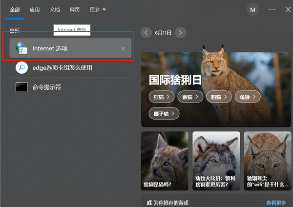Select the 兔狲 chip
This screenshot has height=207, width=293.
pyautogui.click(x=248, y=97)
